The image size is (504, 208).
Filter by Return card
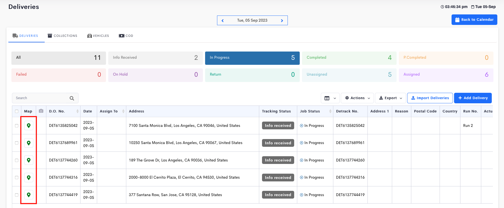tap(252, 75)
